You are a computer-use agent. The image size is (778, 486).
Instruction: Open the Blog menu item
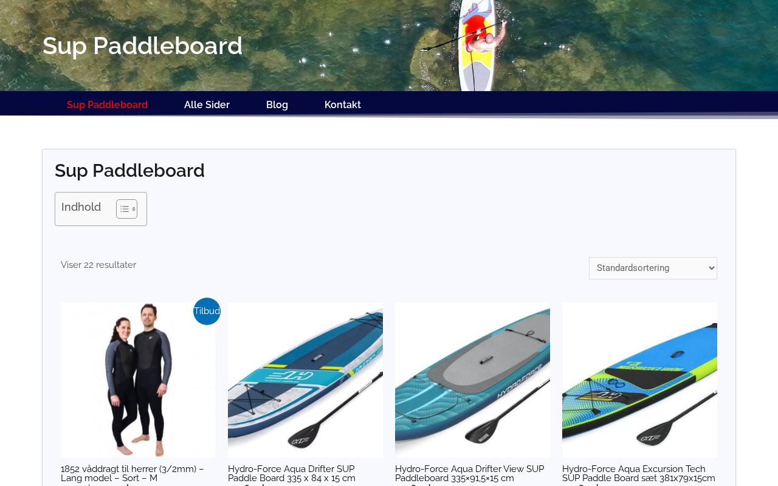coord(277,104)
